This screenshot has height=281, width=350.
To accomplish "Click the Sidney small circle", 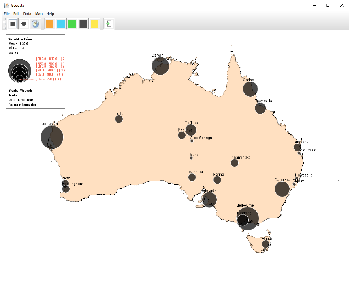I will 294,184.
